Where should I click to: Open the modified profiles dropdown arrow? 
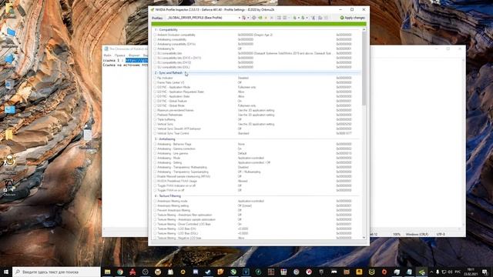(248, 18)
